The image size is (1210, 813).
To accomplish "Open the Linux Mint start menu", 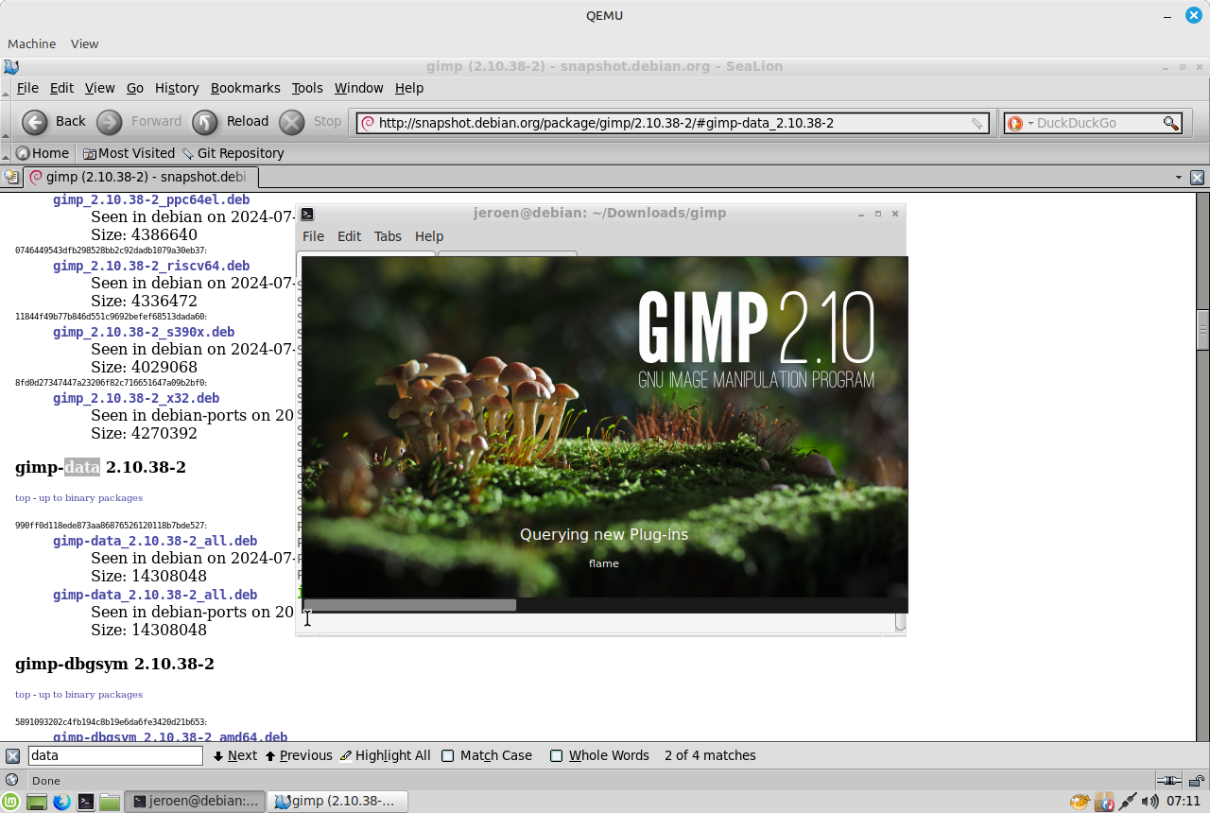I will click(10, 802).
